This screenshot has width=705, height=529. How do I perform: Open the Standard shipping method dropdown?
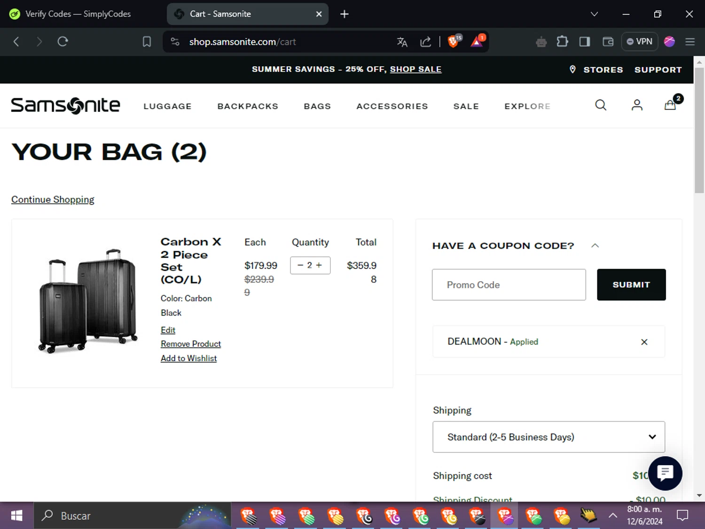click(x=548, y=437)
